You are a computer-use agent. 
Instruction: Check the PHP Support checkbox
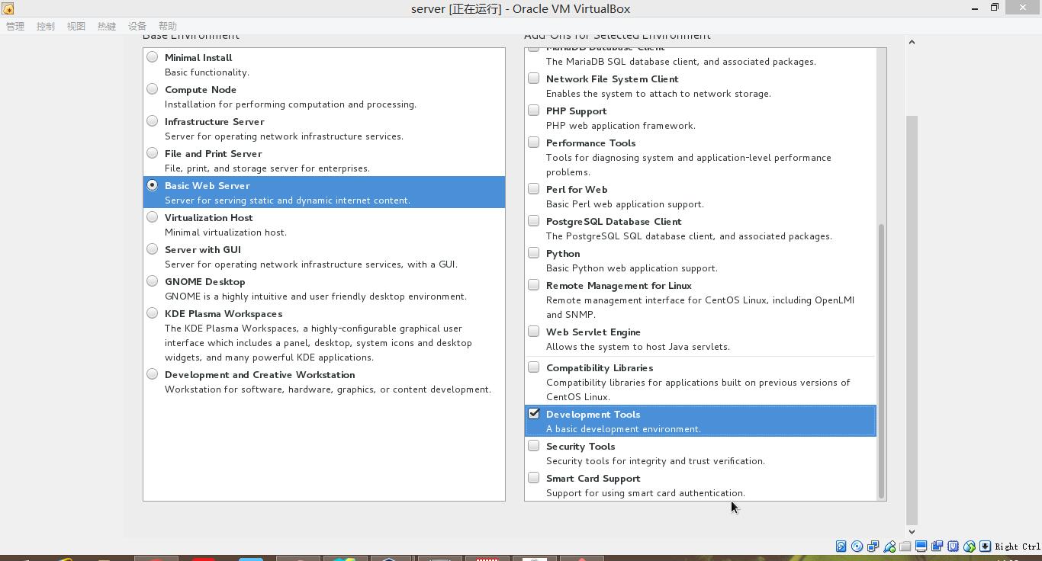[534, 110]
